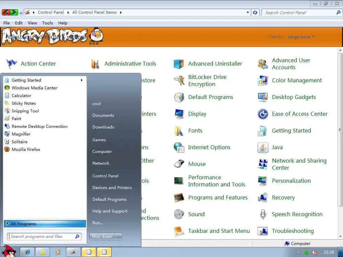Viewport: 343px width, 257px height.
Task: Open the Network and Sharing Center icon
Action: tap(263, 164)
